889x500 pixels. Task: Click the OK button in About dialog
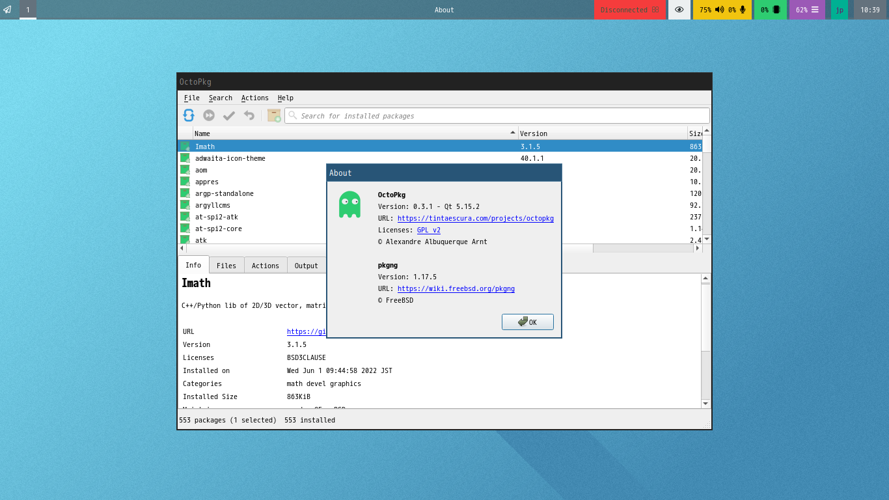[x=528, y=322]
